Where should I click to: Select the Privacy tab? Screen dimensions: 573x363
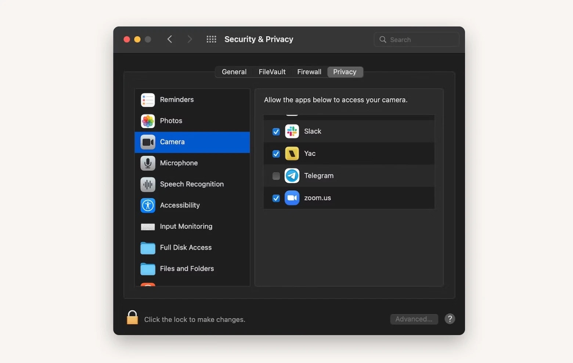click(x=345, y=72)
